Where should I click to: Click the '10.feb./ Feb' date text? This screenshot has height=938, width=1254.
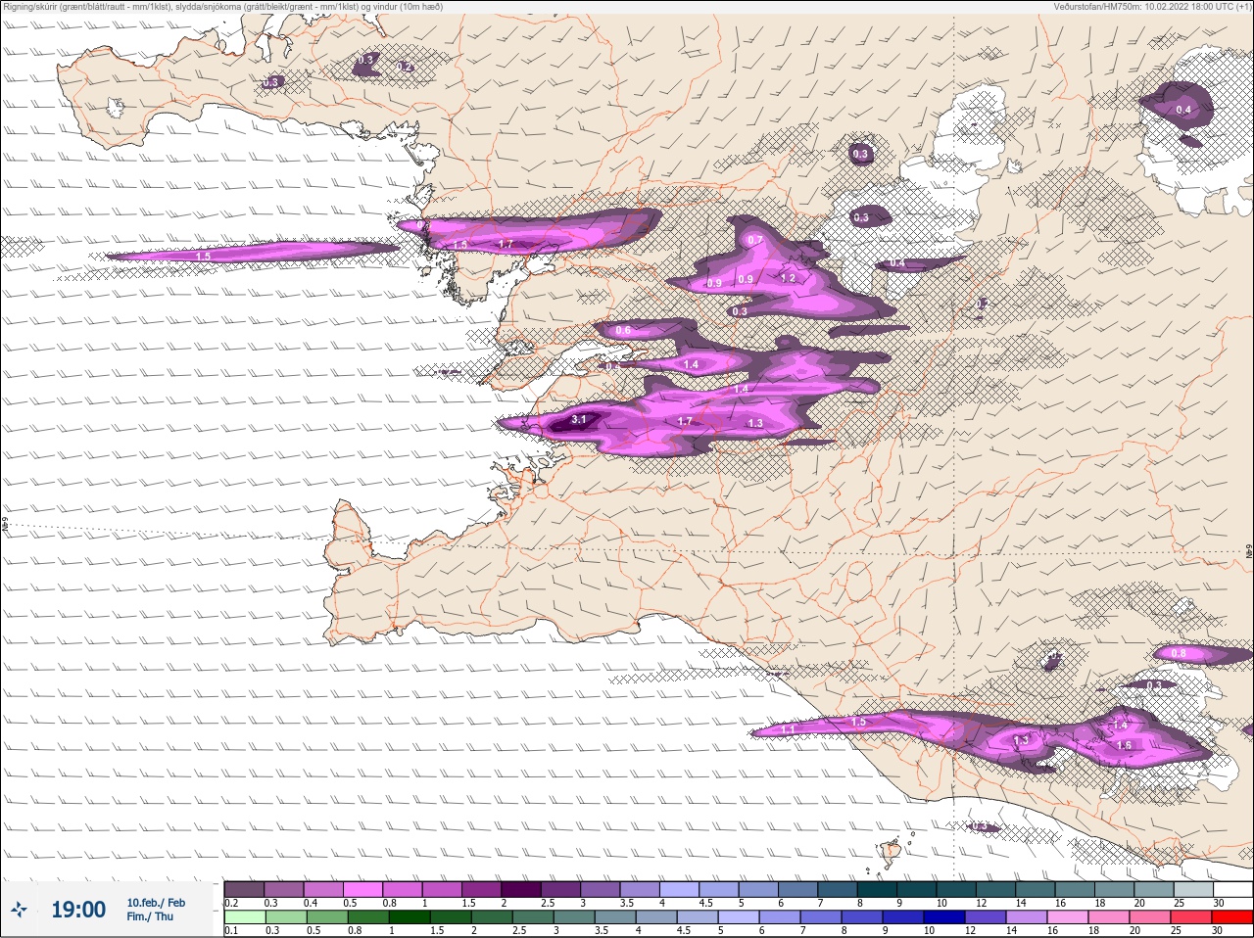coord(156,903)
